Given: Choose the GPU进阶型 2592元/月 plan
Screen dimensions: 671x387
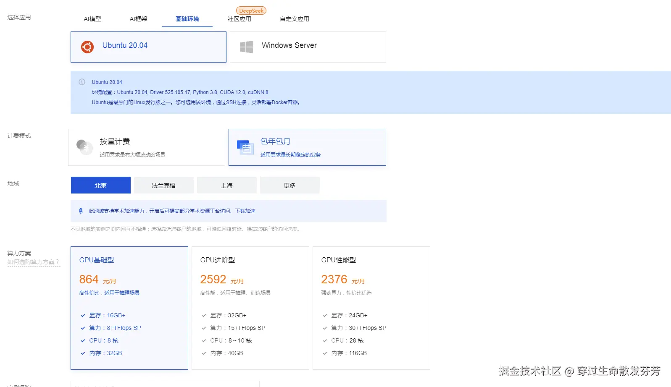Looking at the screenshot, I should coord(250,308).
